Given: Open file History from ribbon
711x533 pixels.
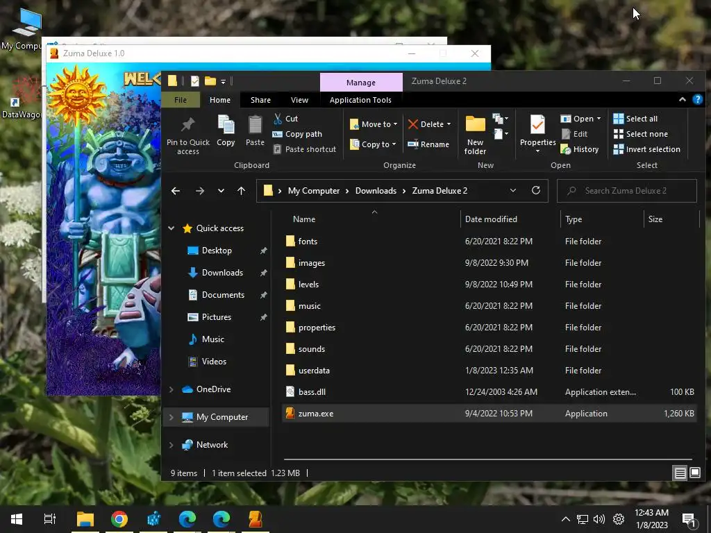Looking at the screenshot, I should click(580, 149).
